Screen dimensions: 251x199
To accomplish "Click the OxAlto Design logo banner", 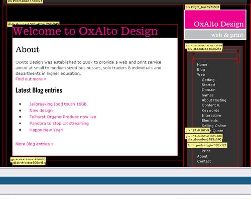I will (x=215, y=20).
